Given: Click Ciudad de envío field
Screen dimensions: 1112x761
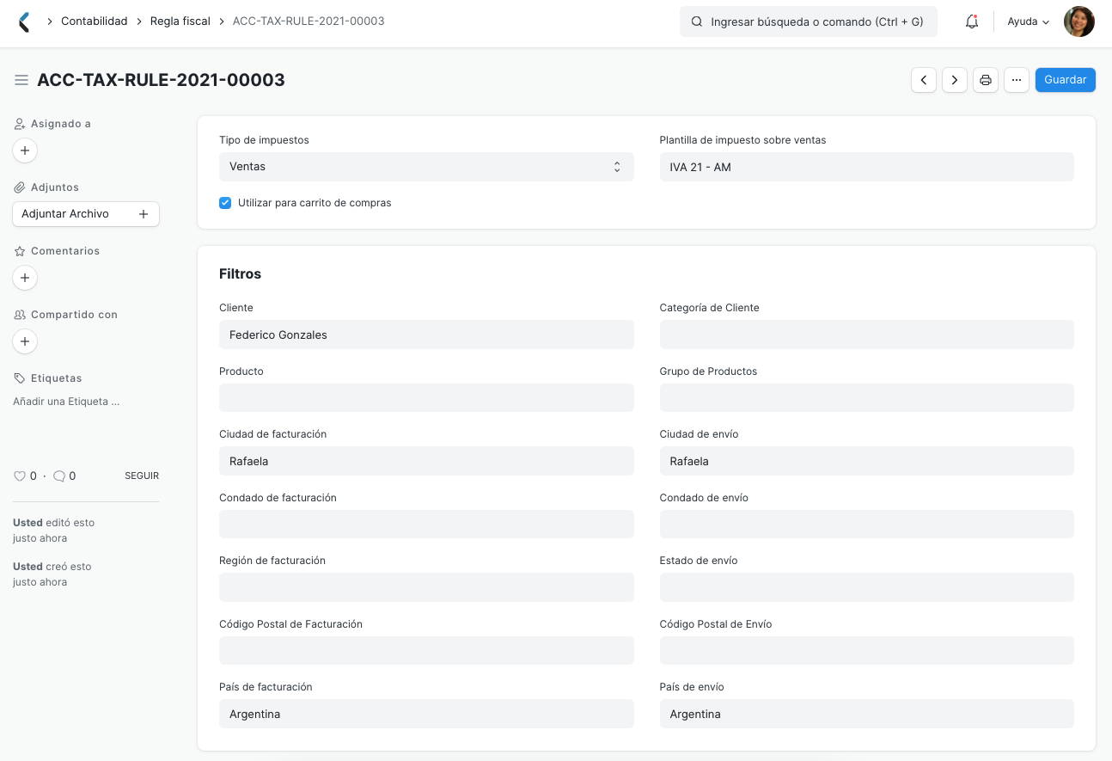Looking at the screenshot, I should point(867,461).
